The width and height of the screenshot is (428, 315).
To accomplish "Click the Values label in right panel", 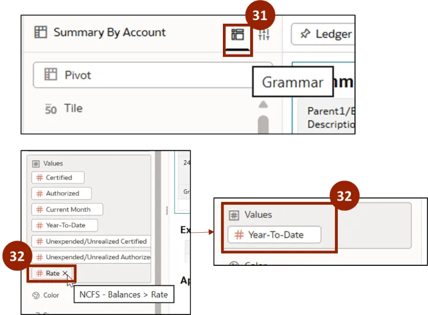I will [258, 214].
